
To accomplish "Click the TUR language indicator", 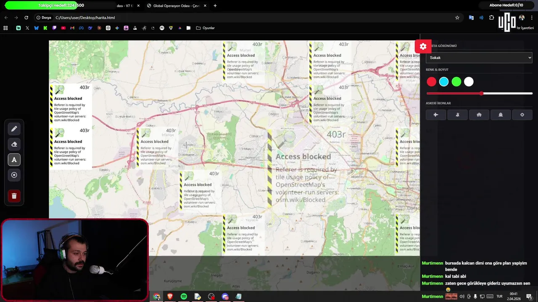I will tap(499, 297).
